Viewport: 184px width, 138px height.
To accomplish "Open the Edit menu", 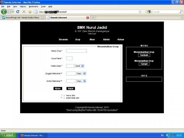I will point(9,7).
